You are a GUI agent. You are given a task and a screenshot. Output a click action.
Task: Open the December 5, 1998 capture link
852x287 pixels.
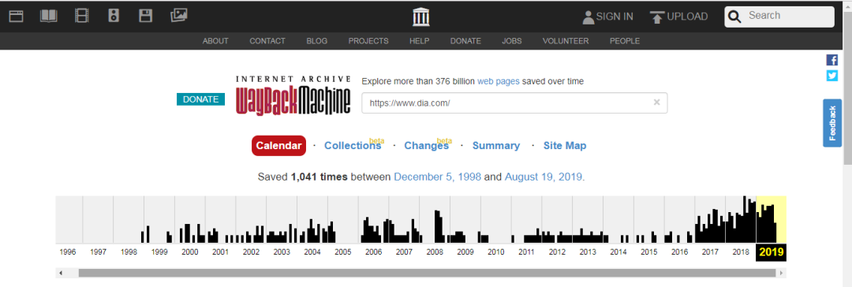[437, 177]
